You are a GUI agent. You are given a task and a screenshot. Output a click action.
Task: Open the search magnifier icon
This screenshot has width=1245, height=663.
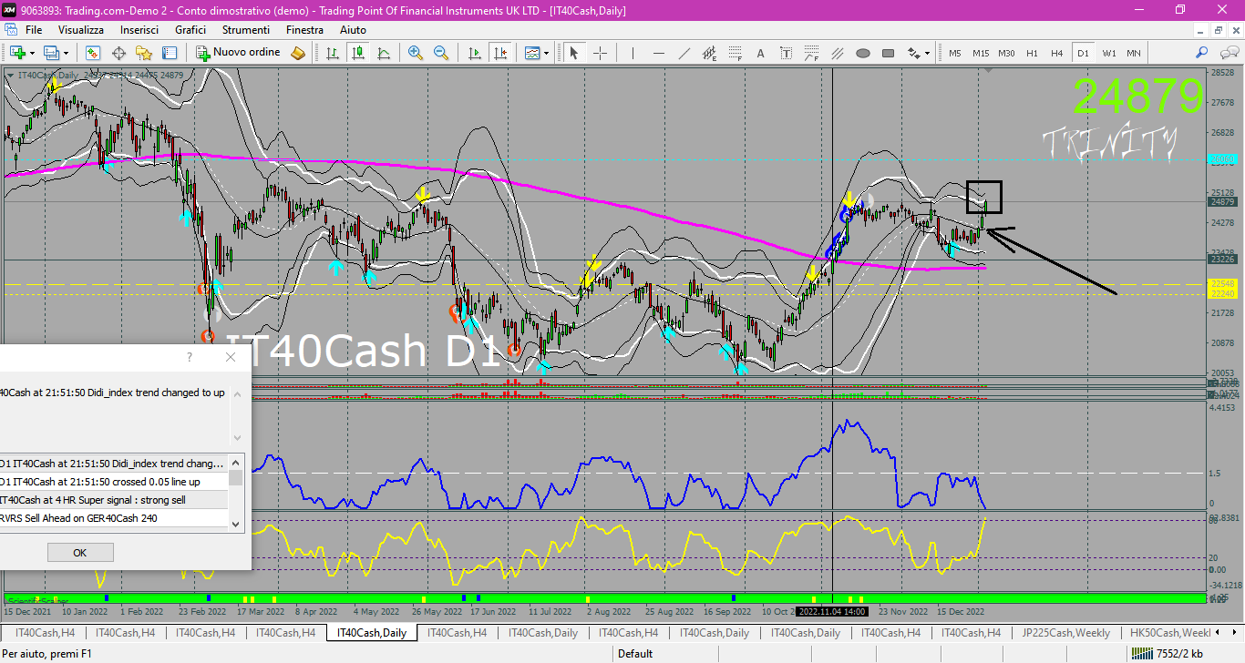click(x=1202, y=53)
